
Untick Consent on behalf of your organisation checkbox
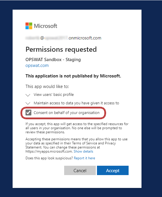pyautogui.click(x=28, y=113)
